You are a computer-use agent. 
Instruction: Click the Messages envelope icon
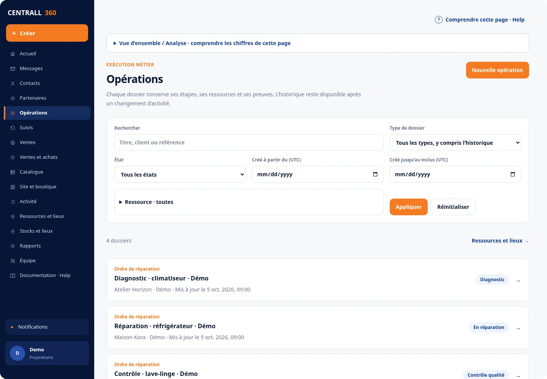(x=13, y=69)
